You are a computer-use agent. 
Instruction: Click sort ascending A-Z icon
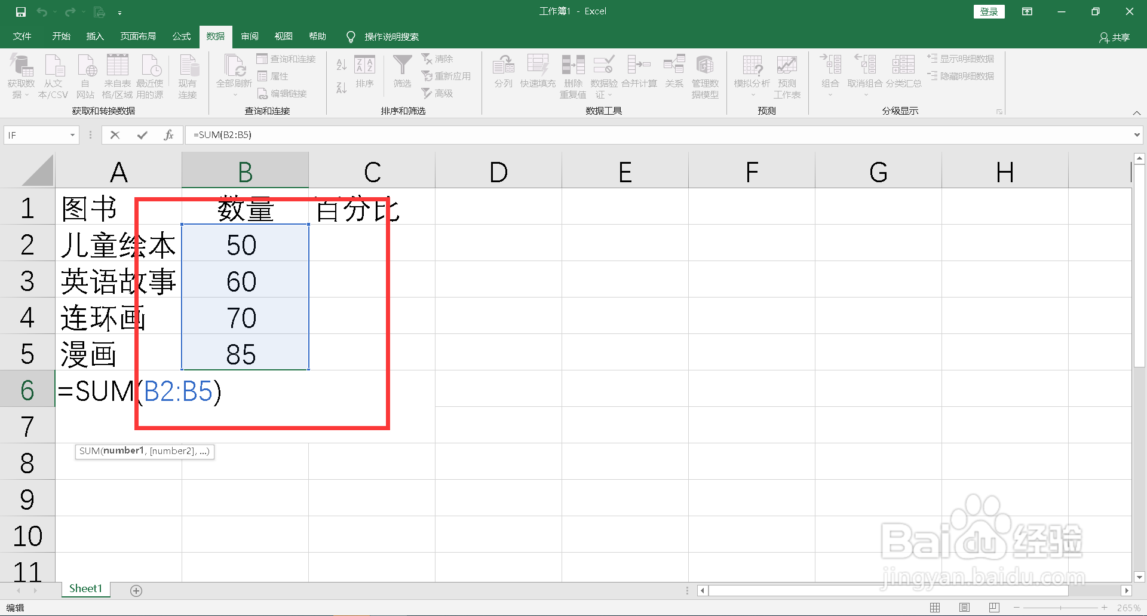[x=341, y=65]
